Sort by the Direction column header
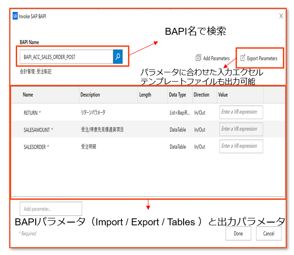294x255 pixels. point(201,95)
